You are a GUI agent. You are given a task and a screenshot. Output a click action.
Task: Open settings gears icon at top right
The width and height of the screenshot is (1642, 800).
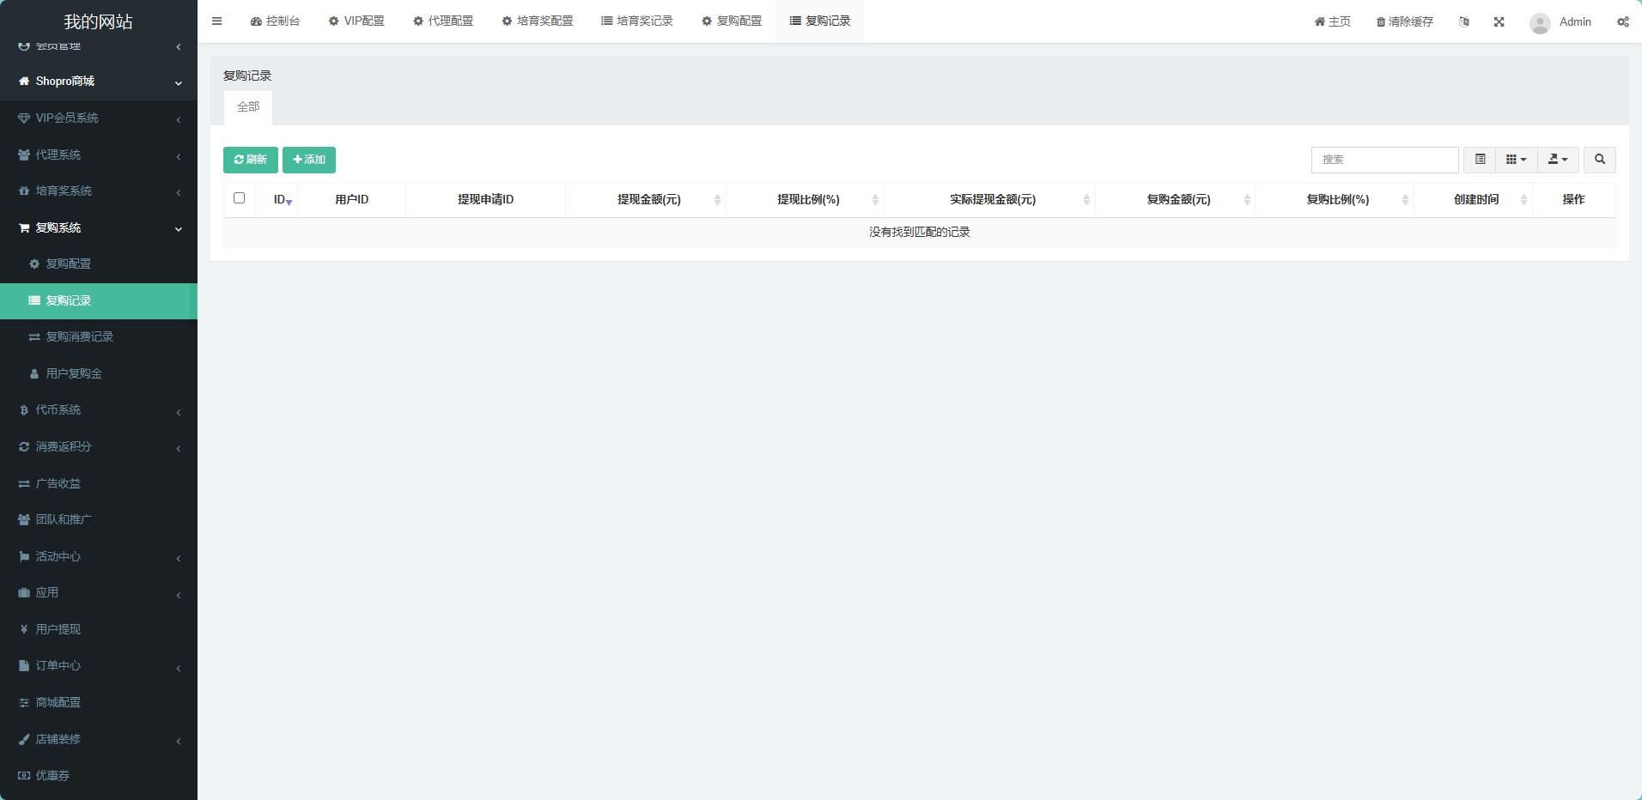tap(1622, 21)
